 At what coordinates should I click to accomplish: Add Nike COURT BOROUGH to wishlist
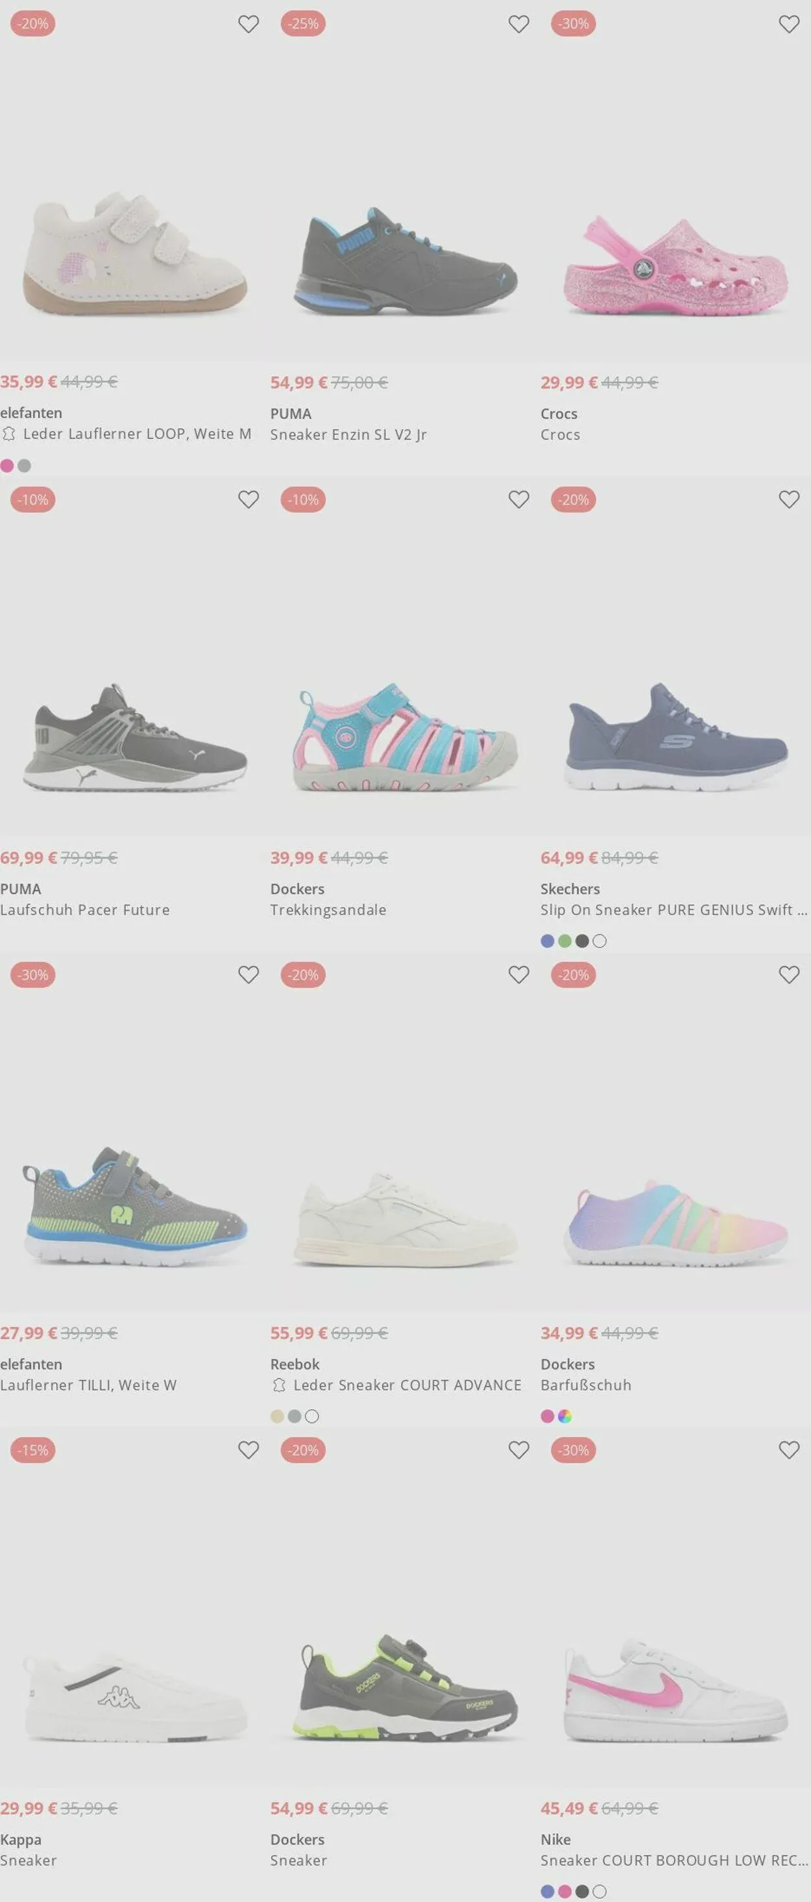[789, 1451]
